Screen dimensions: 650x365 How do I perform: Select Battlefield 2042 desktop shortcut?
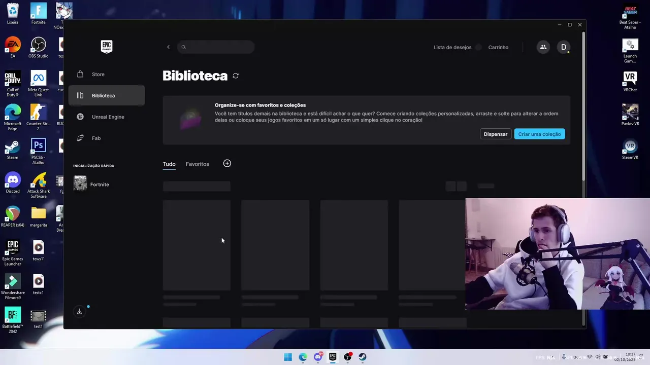[13, 321]
